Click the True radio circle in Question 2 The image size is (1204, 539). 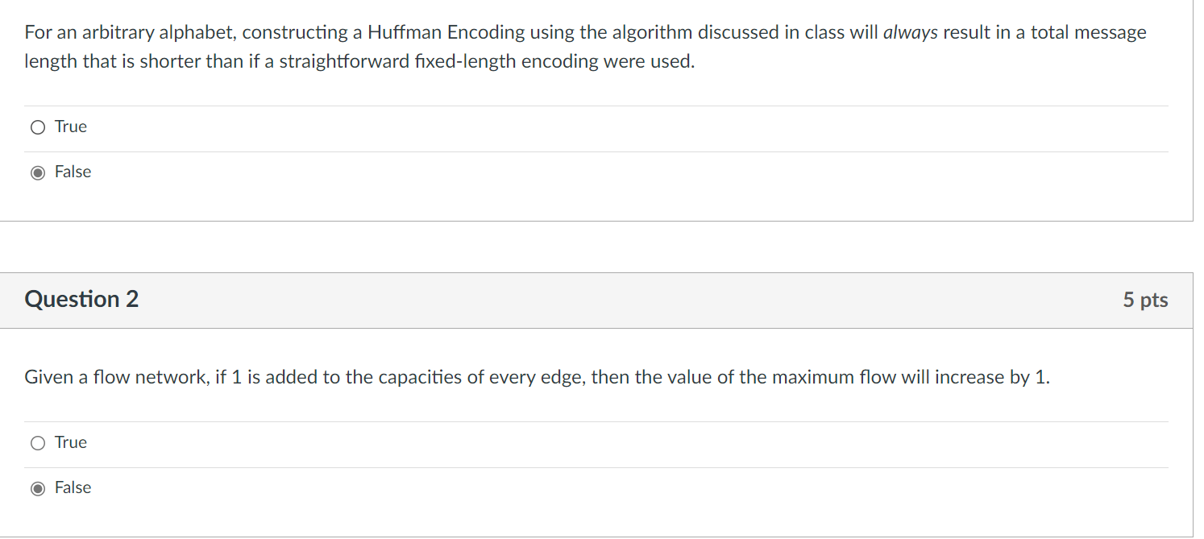tap(37, 442)
